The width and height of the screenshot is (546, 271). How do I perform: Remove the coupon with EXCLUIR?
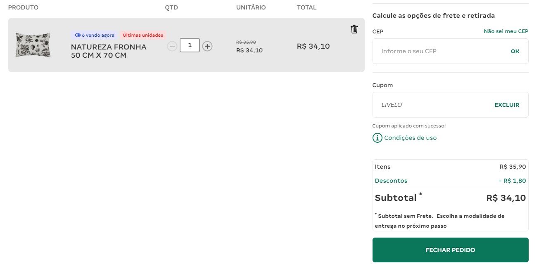pos(507,105)
